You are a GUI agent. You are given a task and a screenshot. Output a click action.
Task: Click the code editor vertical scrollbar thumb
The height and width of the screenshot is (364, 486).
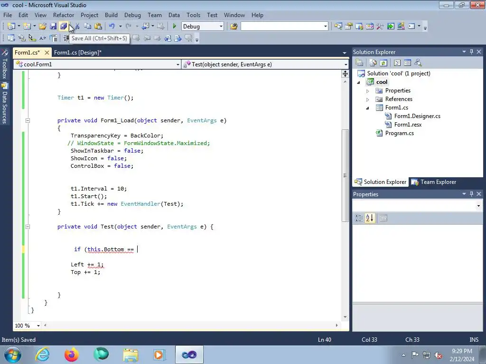pyautogui.click(x=345, y=175)
